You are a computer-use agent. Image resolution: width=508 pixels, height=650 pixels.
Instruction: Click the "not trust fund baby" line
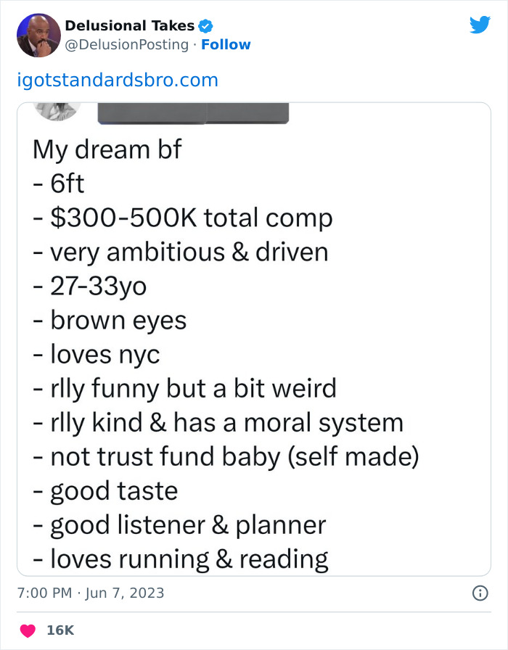[x=226, y=456]
